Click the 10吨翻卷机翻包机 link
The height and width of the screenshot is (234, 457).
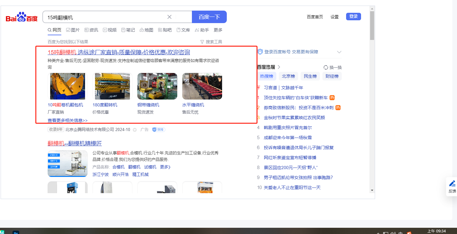coord(65,105)
